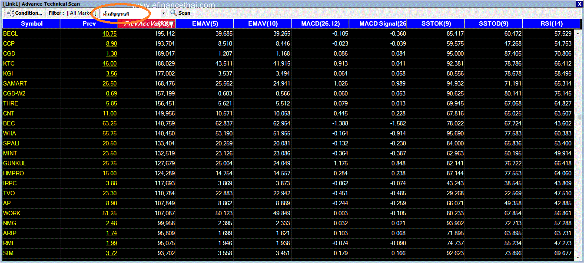Open HMPRO's Prev price link 15.00
The width and height of the screenshot is (584, 263).
tap(109, 173)
